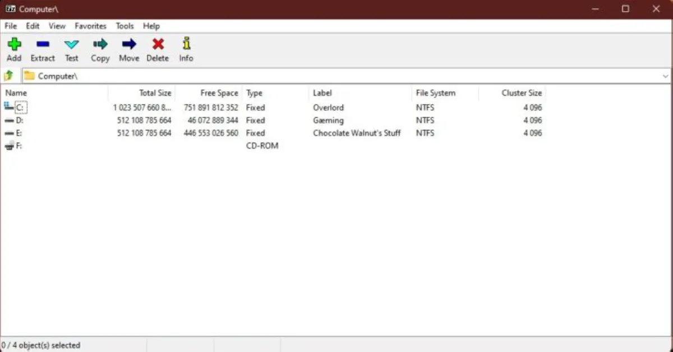Viewport: 673px width, 352px height.
Task: Sort by Name column header
Action: [x=54, y=93]
